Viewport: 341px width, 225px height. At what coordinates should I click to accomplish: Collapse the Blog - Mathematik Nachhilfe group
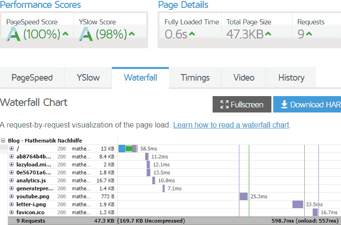coord(4,140)
